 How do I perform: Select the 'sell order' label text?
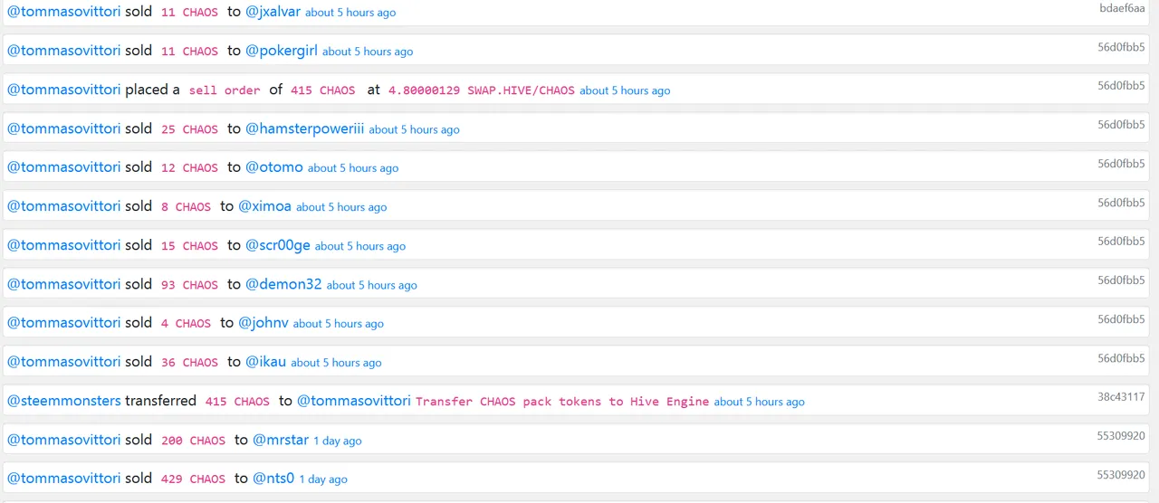click(x=225, y=90)
